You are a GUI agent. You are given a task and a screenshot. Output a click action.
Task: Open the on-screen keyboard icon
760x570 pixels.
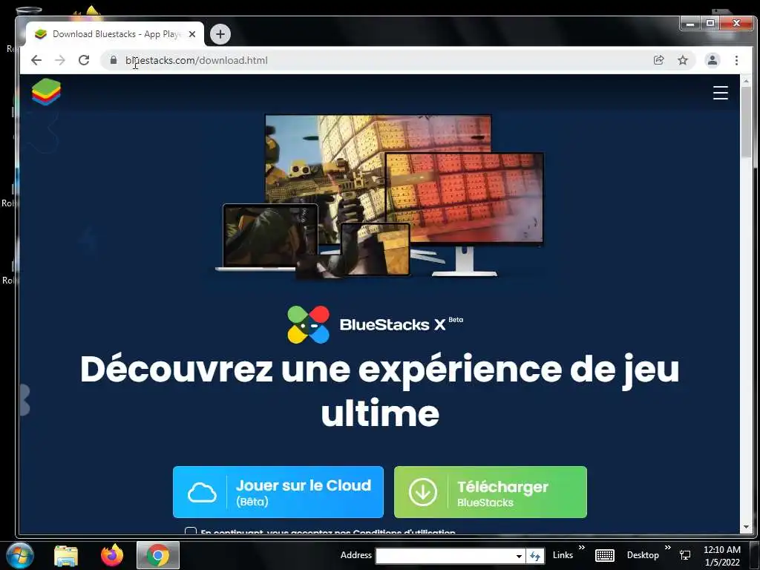coord(604,555)
